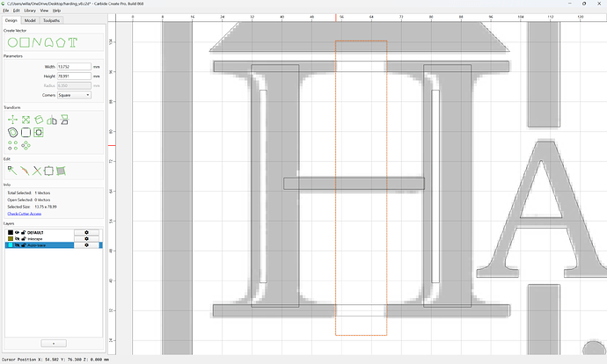This screenshot has width=607, height=364.
Task: Toggle lock on the Auto-trace layer
Action: tap(23, 245)
